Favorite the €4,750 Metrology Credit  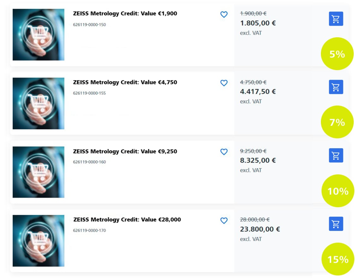224,83
